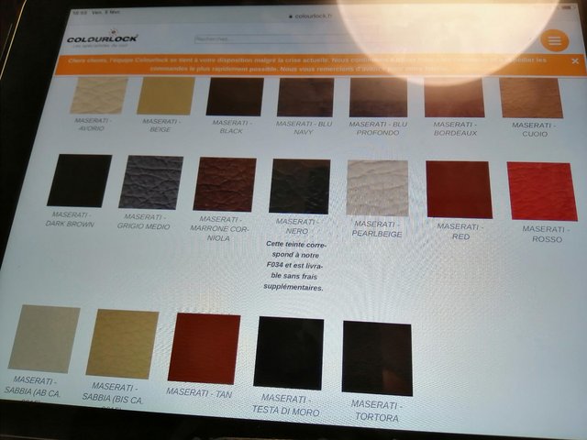The width and height of the screenshot is (587, 440).
Task: Pick the Maserati Bordeaux swatch
Action: tap(455, 98)
